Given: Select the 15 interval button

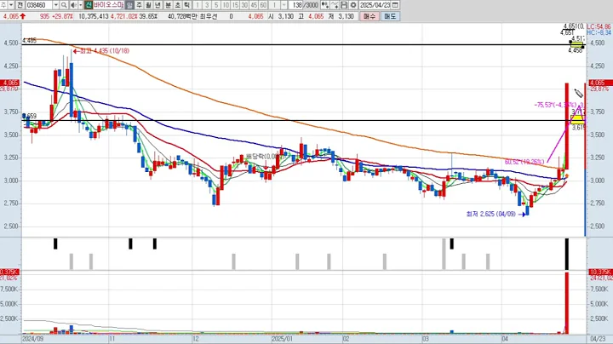Looking at the screenshot, I should click(235, 5).
